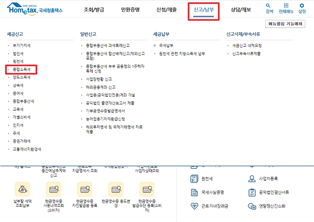Select 원천세 in the 세금신고 list

point(18,61)
